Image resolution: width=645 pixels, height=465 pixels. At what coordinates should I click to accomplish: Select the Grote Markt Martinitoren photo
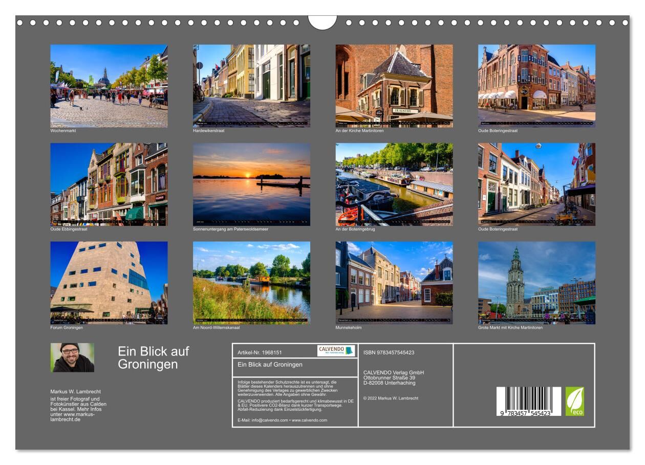[536, 283]
